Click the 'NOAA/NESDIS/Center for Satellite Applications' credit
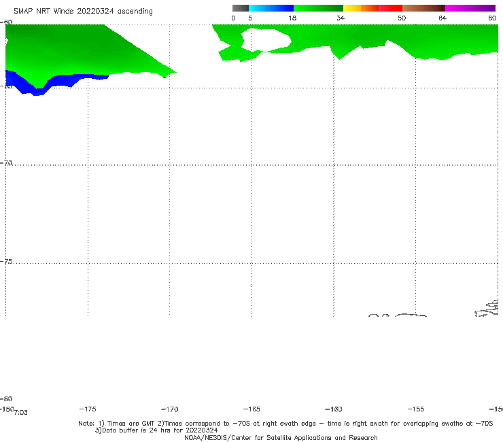The image size is (503, 442). click(281, 438)
